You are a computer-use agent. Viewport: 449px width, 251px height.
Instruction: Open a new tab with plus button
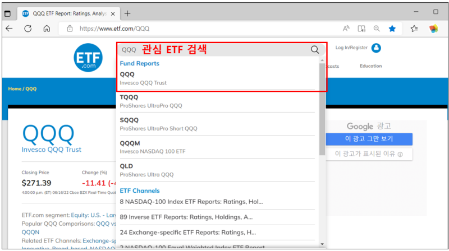tap(127, 13)
